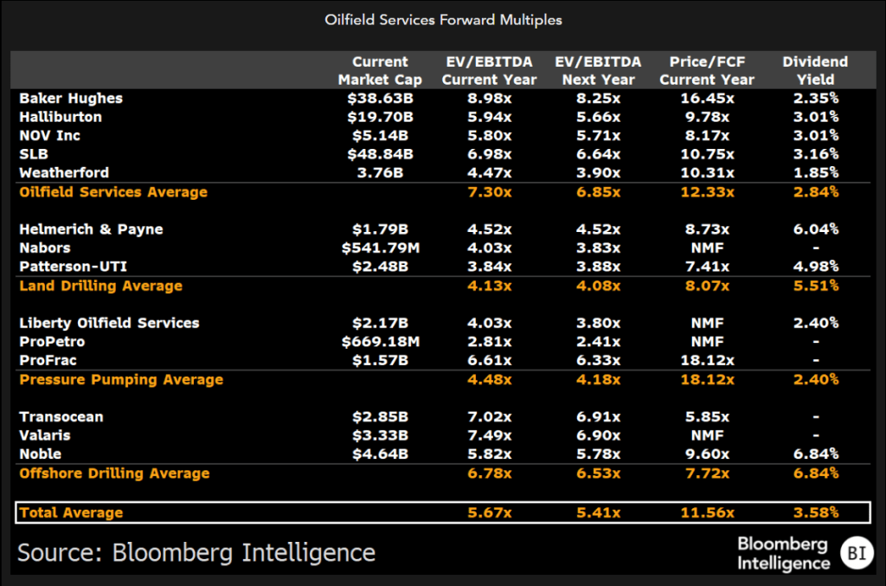
Task: Select the Transocean row label
Action: (x=61, y=417)
